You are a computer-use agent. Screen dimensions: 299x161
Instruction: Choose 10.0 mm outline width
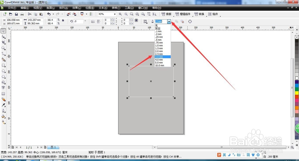[x=163, y=65]
